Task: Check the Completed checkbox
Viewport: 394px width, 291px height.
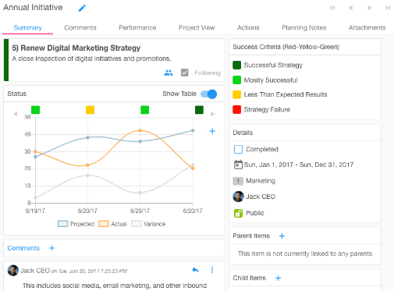Action: (238, 149)
